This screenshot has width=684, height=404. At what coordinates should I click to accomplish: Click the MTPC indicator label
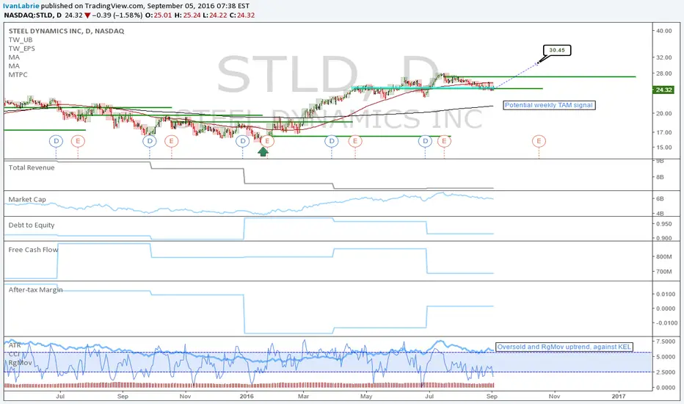18,75
